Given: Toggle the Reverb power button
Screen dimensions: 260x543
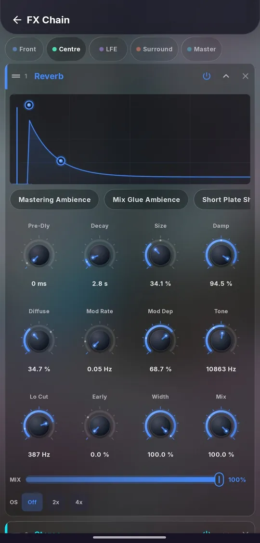Looking at the screenshot, I should (x=207, y=76).
